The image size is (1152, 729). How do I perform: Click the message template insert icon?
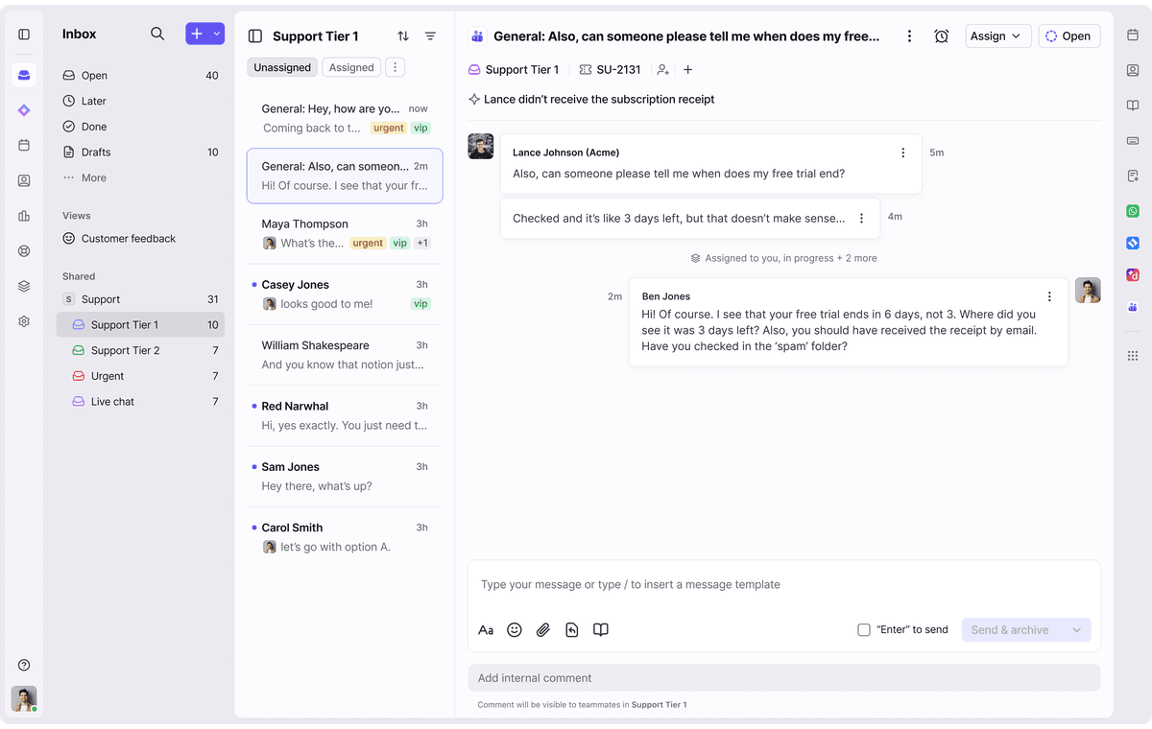(x=572, y=630)
